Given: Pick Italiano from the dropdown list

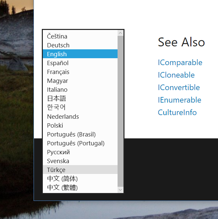Looking at the screenshot, I should [80, 89].
